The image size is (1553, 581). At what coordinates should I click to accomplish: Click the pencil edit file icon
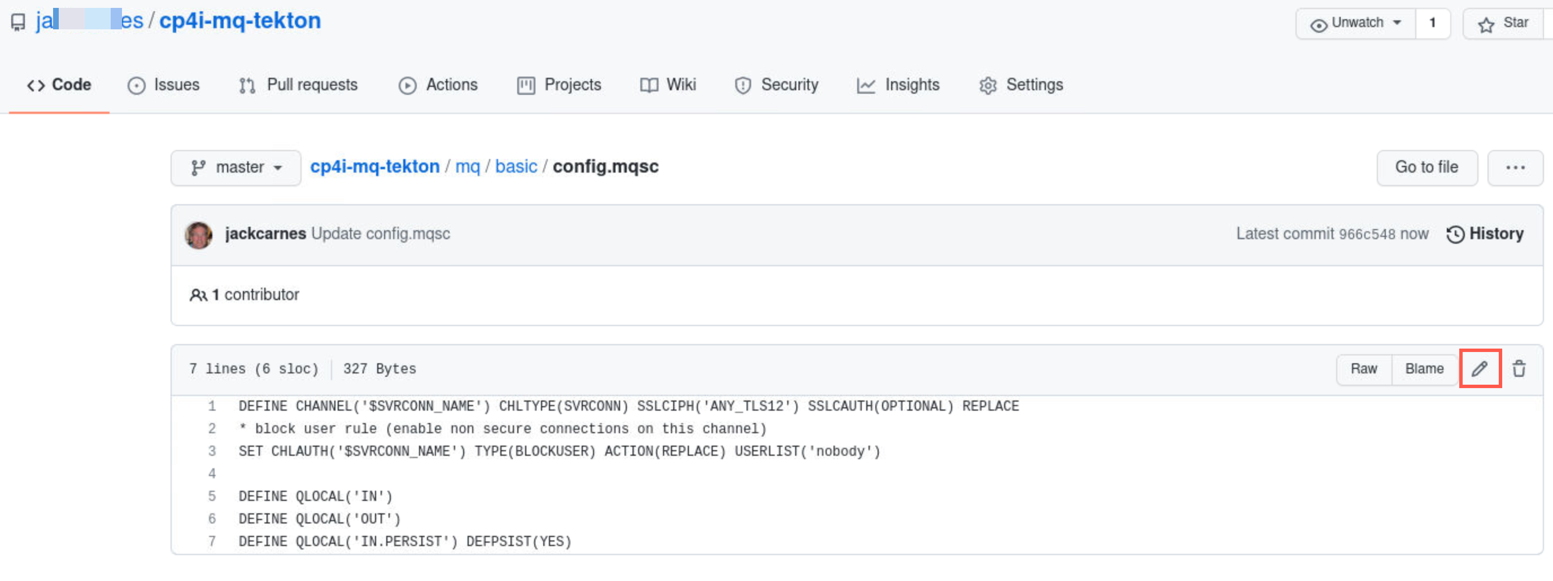(1480, 368)
